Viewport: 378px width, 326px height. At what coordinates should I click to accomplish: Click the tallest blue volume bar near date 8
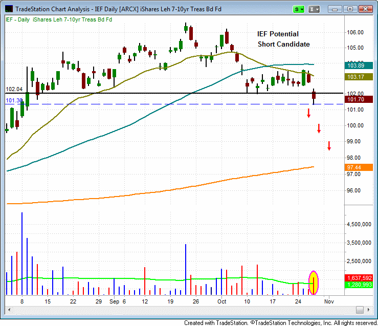(x=22, y=253)
